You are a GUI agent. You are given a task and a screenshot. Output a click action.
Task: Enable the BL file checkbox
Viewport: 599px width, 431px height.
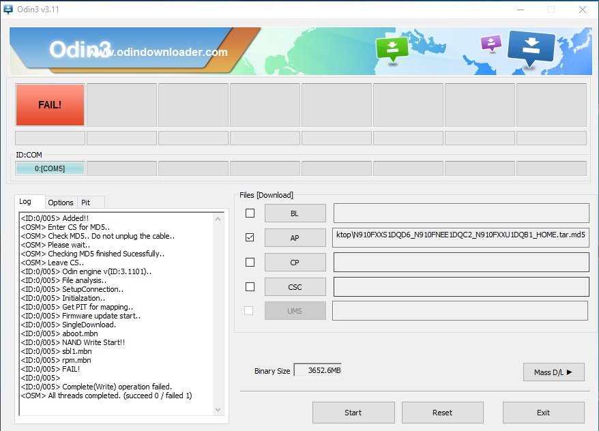pyautogui.click(x=250, y=213)
